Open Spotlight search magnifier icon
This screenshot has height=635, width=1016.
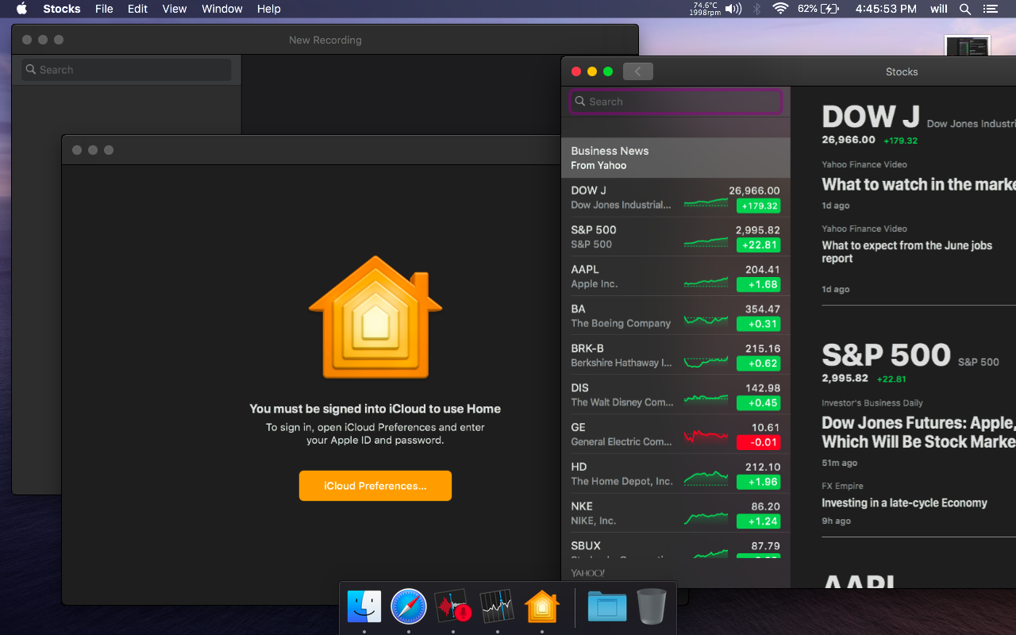[x=965, y=9]
